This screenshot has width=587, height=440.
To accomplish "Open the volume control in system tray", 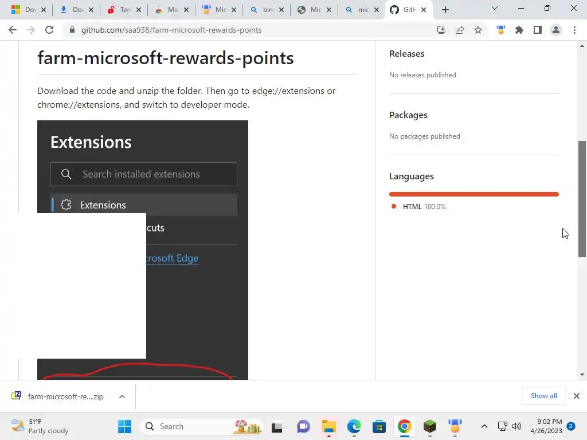I will (516, 426).
